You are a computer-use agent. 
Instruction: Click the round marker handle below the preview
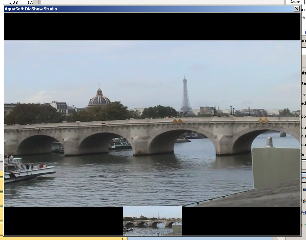(x=125, y=238)
